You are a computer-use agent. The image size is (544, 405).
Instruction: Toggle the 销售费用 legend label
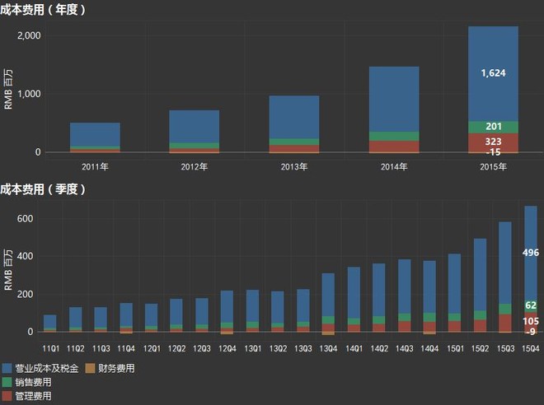pyautogui.click(x=33, y=382)
